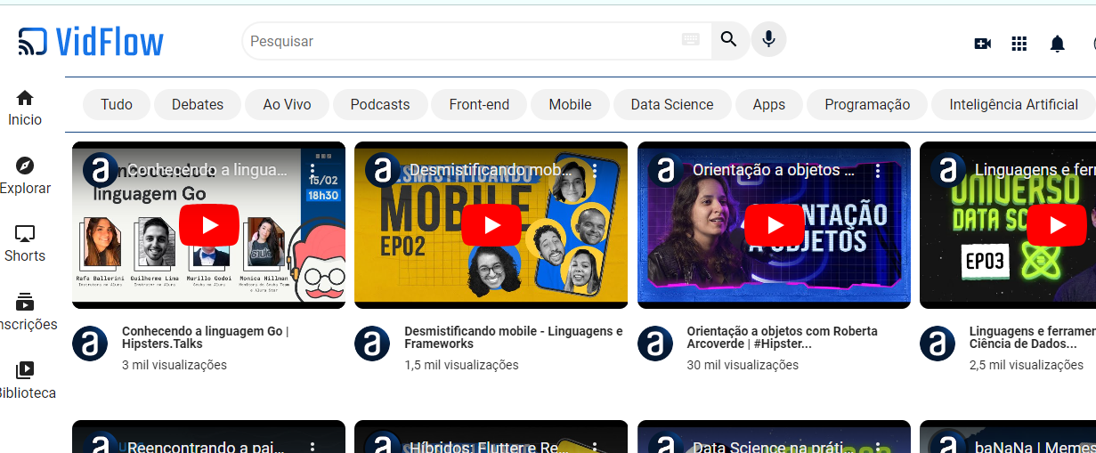Open the notifications bell

(x=1057, y=44)
